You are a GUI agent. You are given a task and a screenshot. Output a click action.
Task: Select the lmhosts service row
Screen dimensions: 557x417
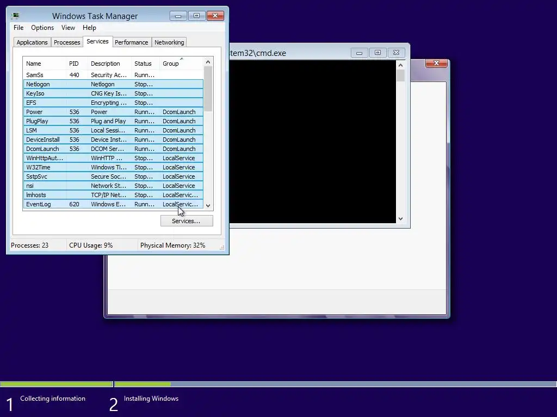click(113, 195)
